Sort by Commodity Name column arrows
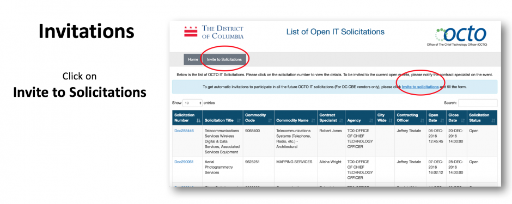Image resolution: width=512 pixels, height=204 pixels. [313, 121]
